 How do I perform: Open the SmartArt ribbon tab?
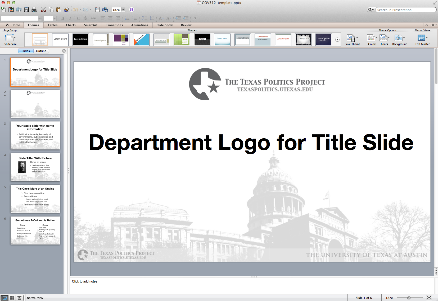(91, 25)
